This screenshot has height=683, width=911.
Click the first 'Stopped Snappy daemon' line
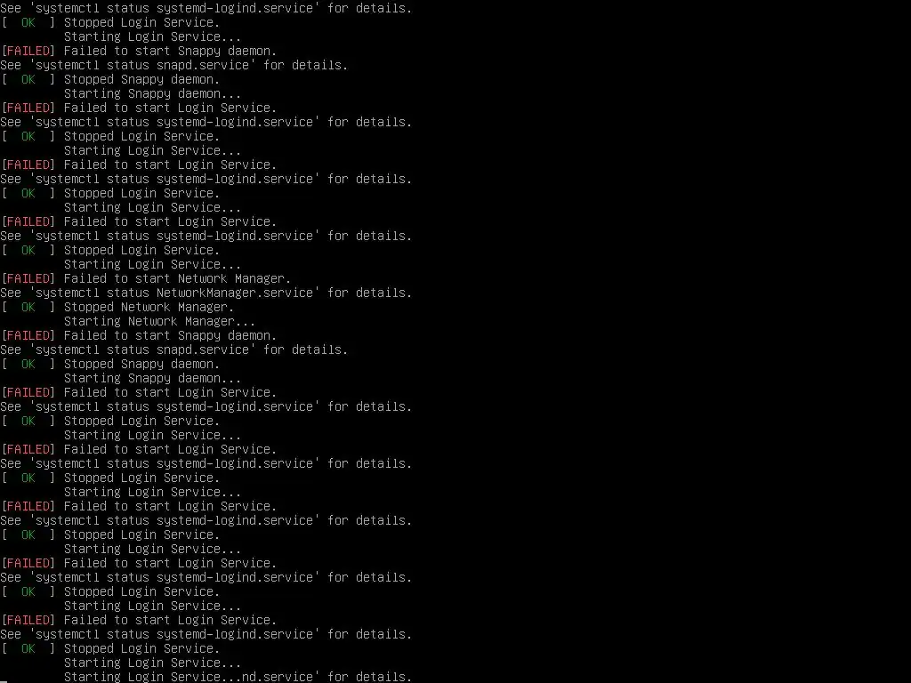coord(141,79)
